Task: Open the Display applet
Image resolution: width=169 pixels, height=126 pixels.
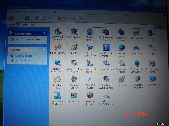Action: click(151, 35)
